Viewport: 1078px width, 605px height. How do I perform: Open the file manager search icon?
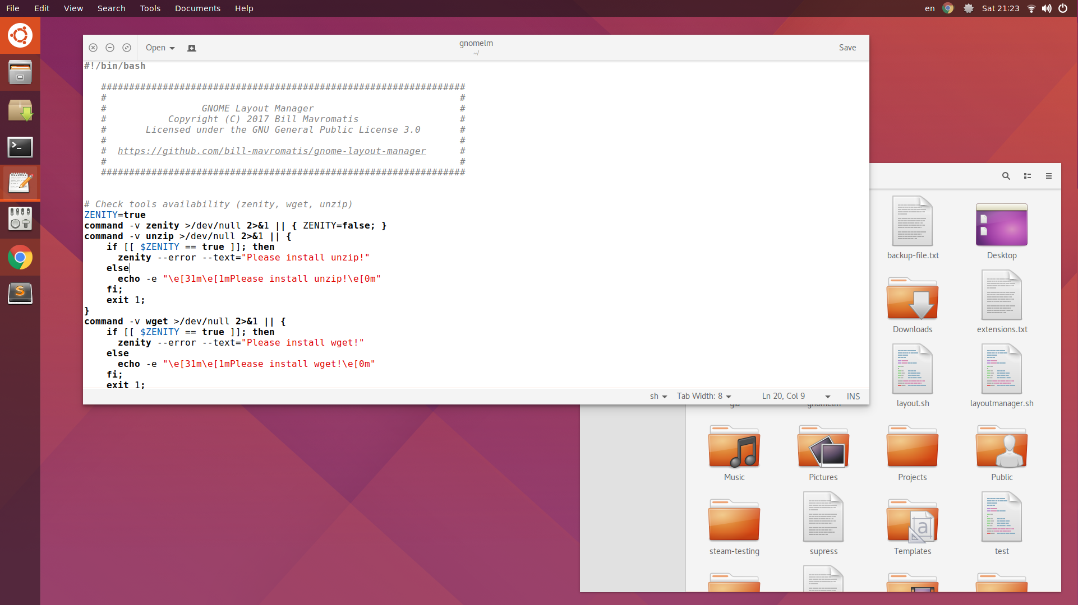[x=1006, y=176]
